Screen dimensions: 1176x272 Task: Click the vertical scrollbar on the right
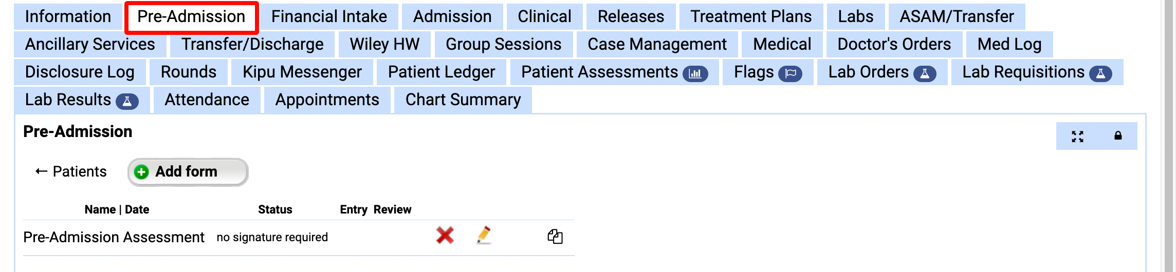click(x=1168, y=136)
